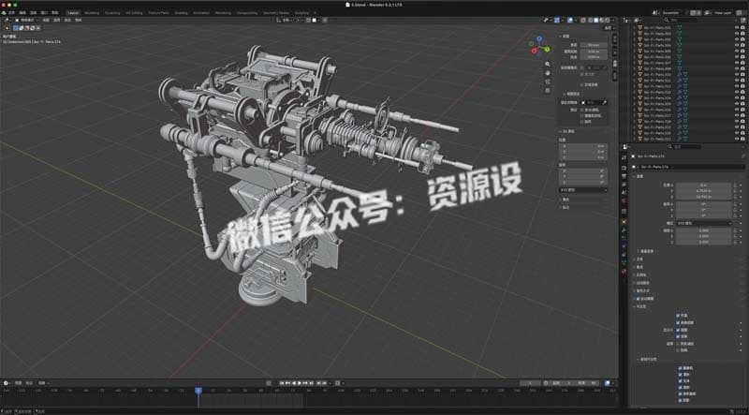
Task: Switch viewport to solid shading
Action: point(595,20)
